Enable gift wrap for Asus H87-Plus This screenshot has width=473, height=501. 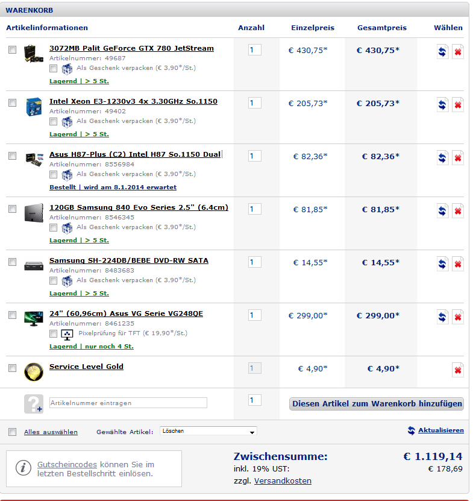click(x=53, y=174)
